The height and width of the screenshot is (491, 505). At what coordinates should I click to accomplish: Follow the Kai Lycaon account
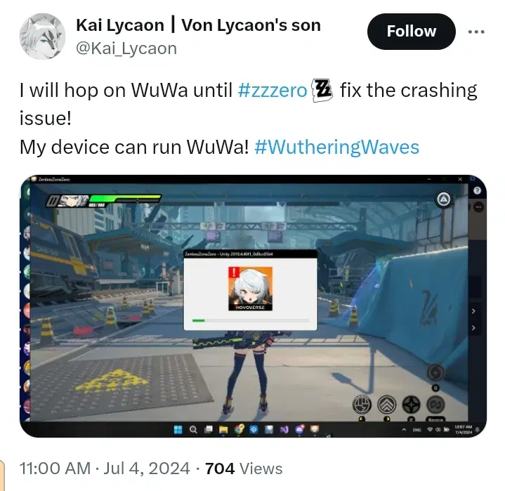[412, 32]
